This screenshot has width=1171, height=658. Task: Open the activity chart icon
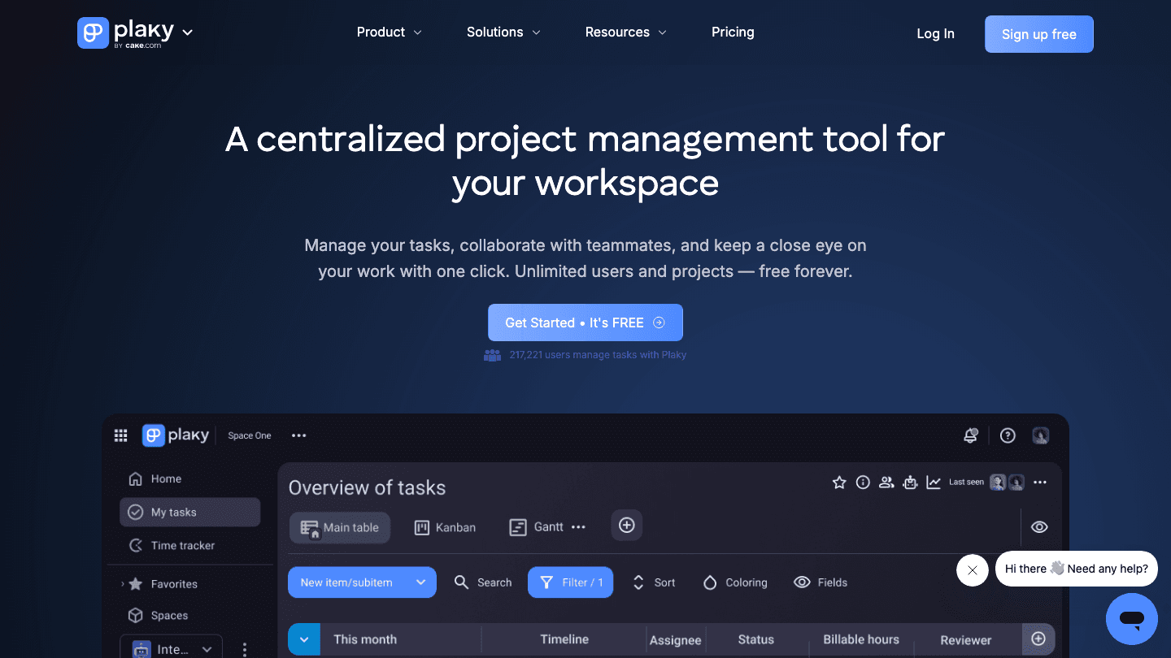pos(934,483)
